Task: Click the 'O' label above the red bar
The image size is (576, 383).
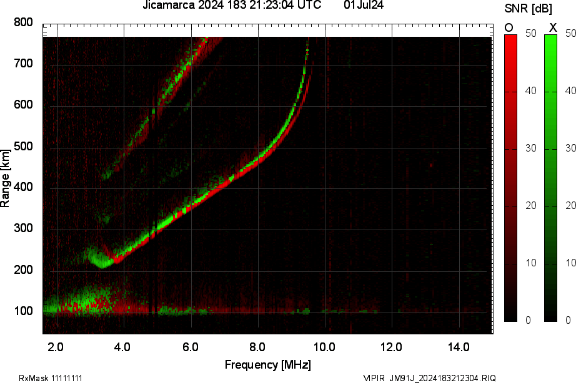Action: pyautogui.click(x=509, y=27)
